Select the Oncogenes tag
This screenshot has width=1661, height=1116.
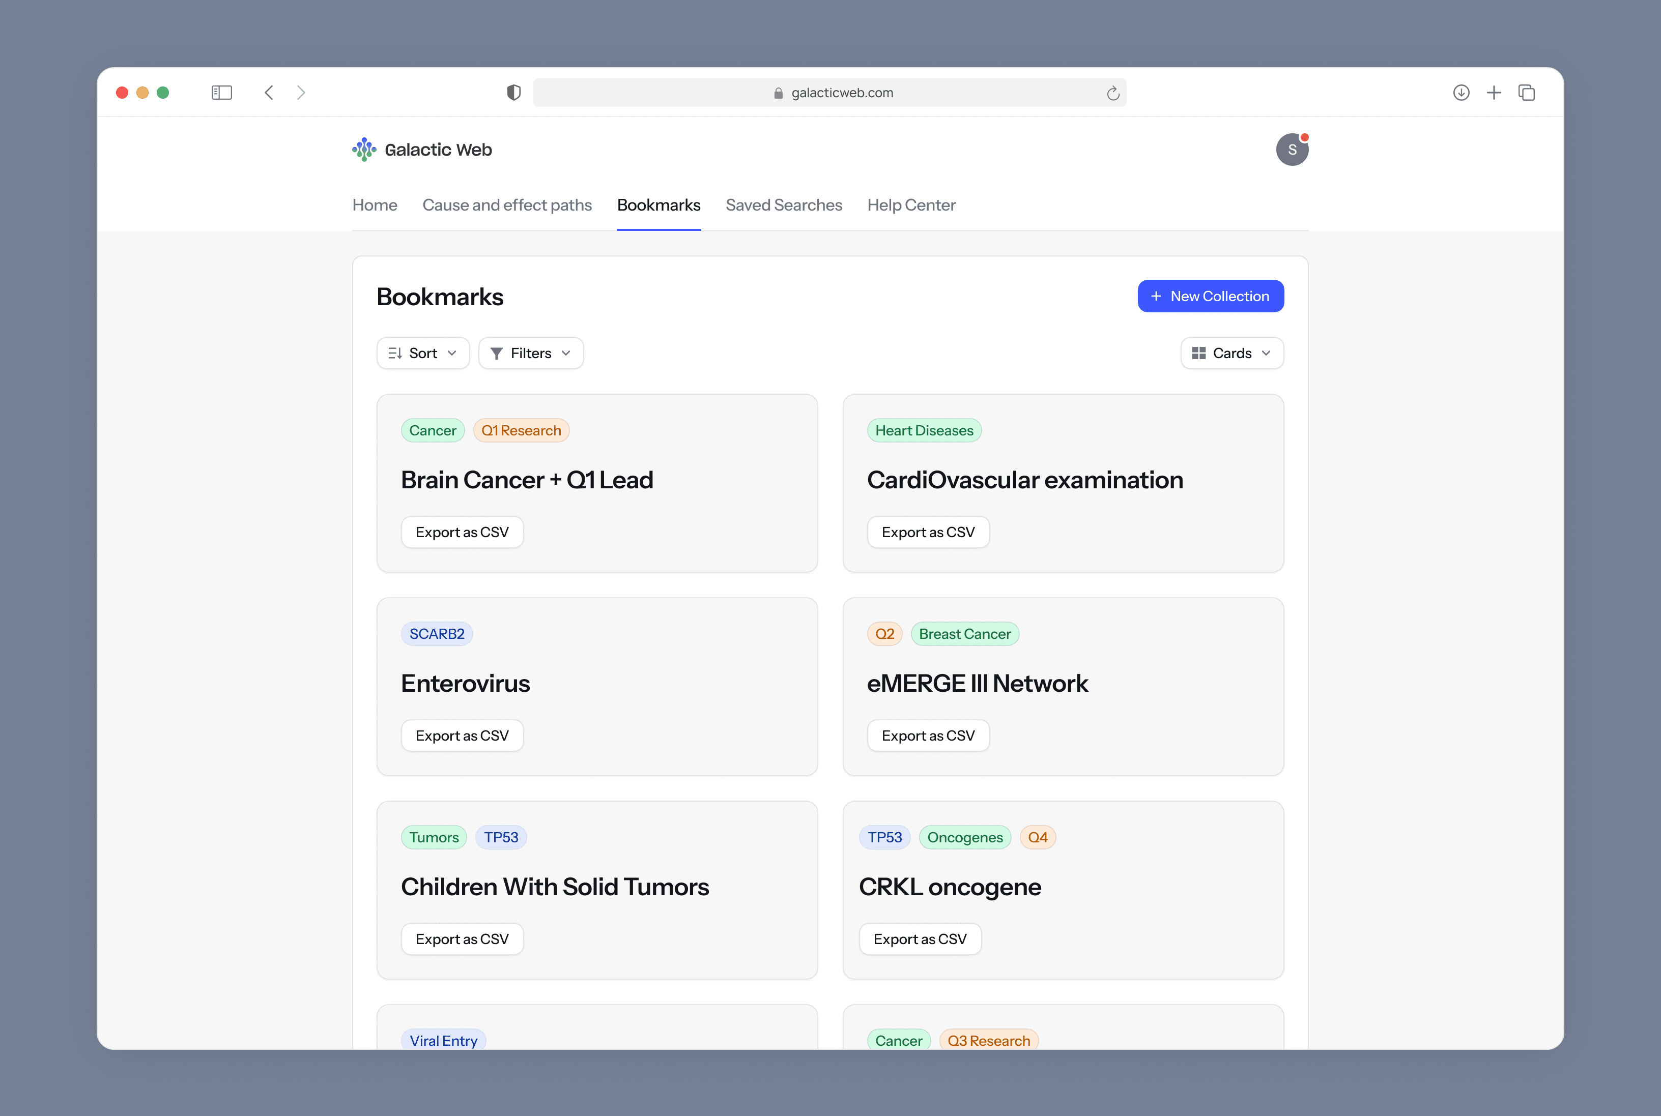965,838
